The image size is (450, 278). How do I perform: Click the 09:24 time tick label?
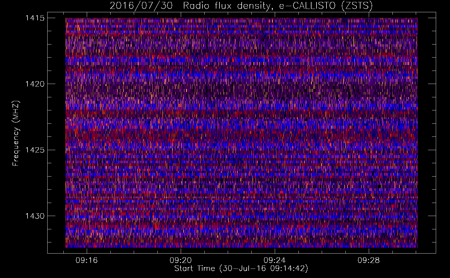275,260
